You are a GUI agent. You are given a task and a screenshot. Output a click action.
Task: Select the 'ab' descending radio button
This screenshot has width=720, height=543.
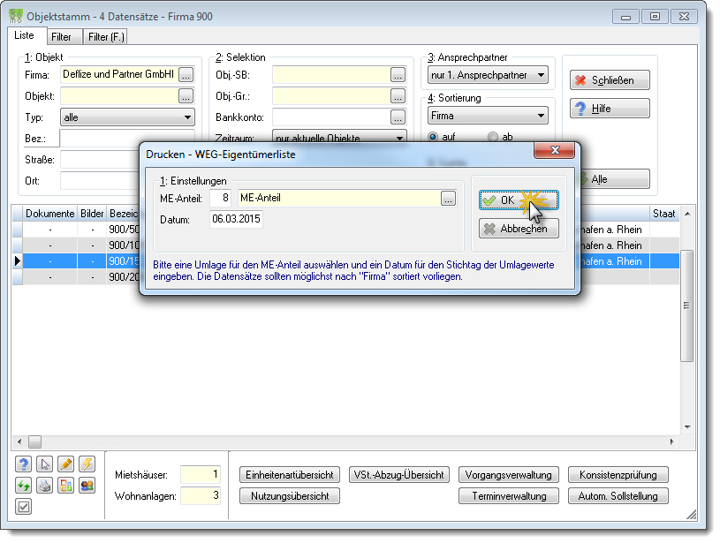click(x=493, y=137)
